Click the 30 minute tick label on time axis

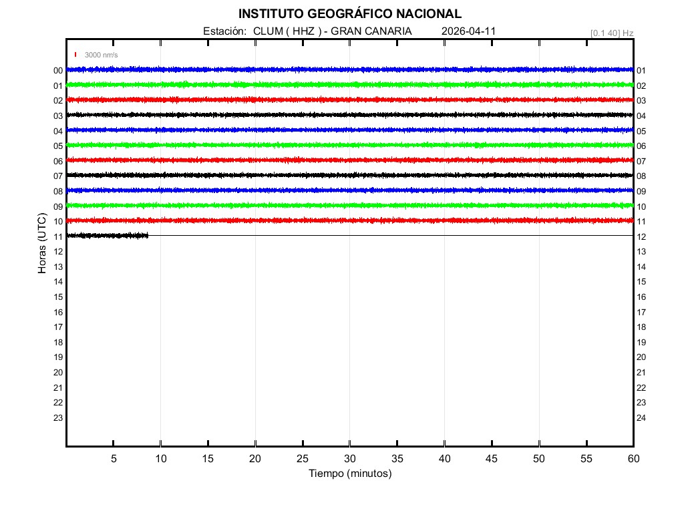coord(349,459)
